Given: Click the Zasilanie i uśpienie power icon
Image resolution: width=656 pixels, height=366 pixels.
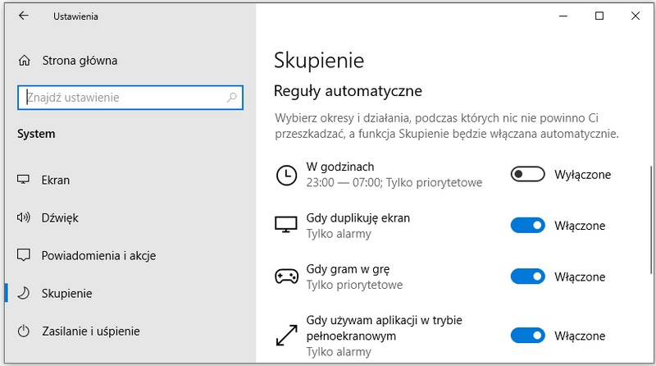Looking at the screenshot, I should (24, 332).
